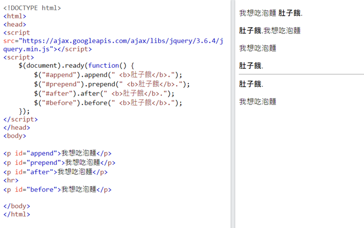Click last output paragraph 我想吃泡麵
The width and height of the screenshot is (364, 228).
pos(258,101)
